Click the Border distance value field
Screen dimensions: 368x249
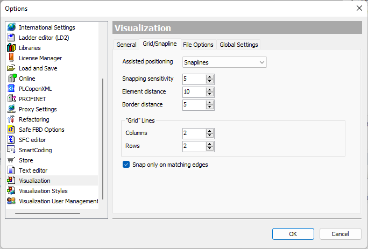pyautogui.click(x=194, y=105)
